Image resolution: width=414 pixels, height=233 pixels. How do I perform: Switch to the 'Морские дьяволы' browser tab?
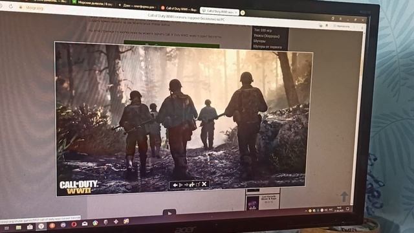click(93, 3)
